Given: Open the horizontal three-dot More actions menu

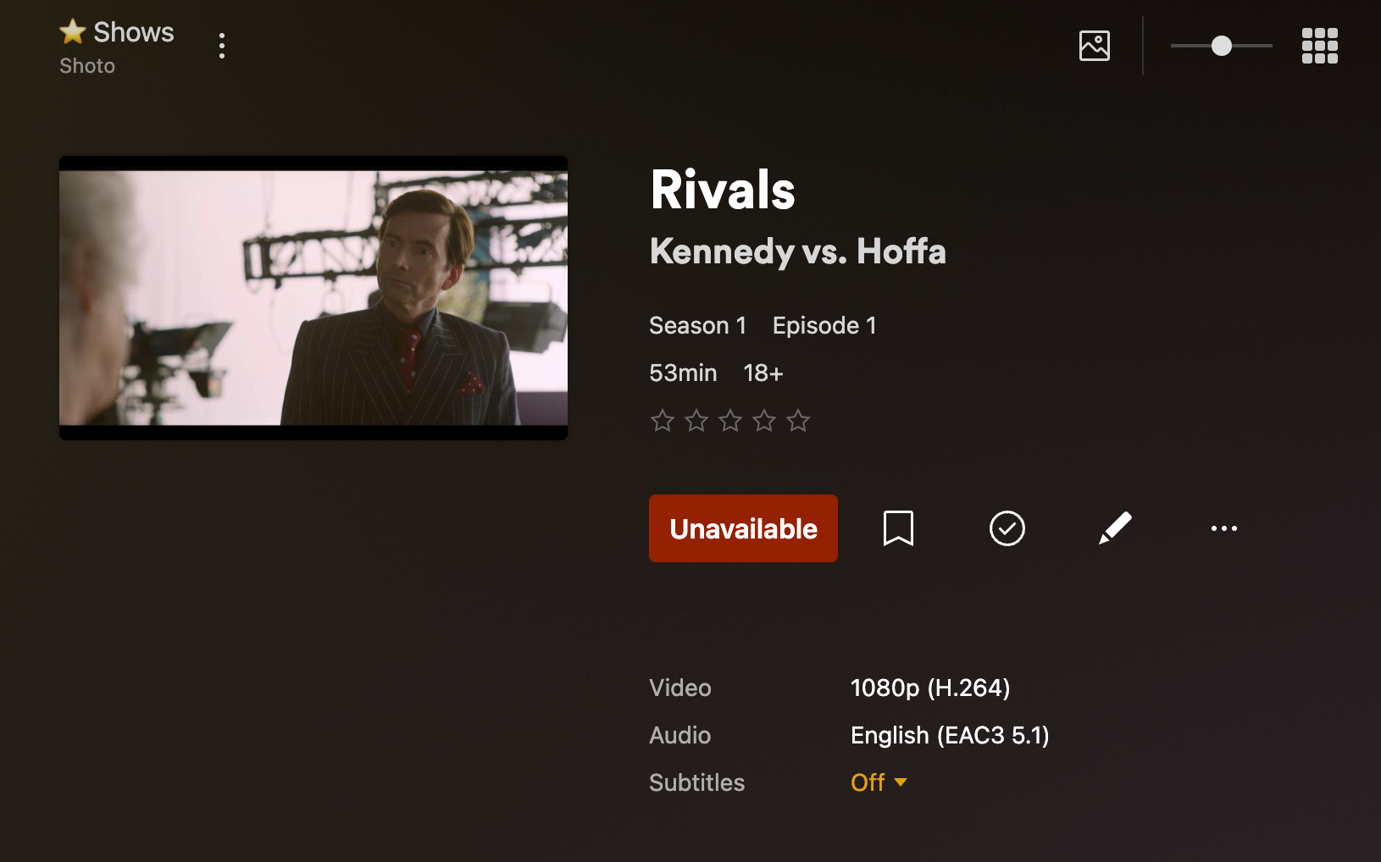Looking at the screenshot, I should pyautogui.click(x=1223, y=528).
